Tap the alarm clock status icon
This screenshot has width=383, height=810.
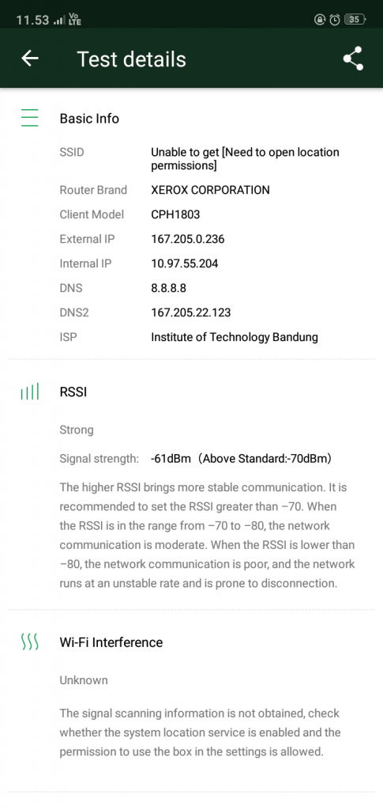coord(335,20)
